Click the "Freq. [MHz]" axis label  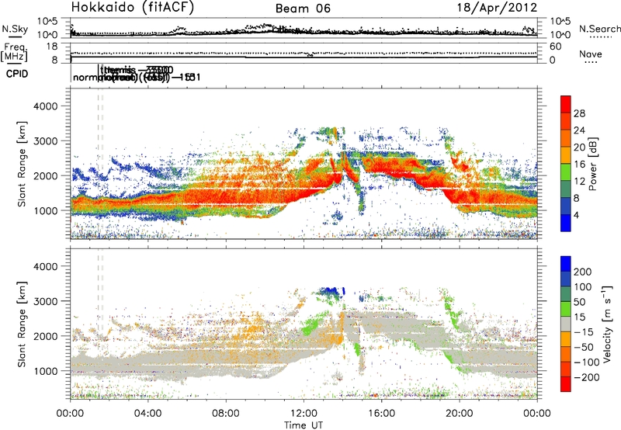click(x=14, y=52)
